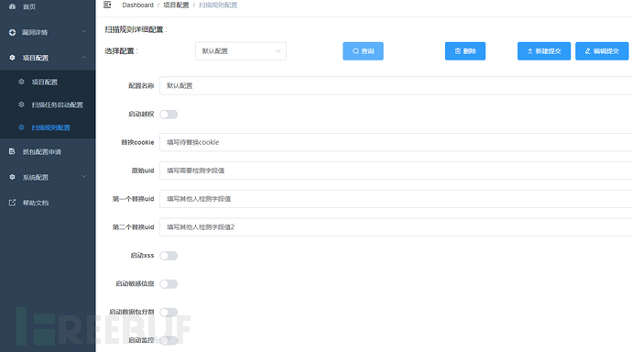Open 帮助文档 external link icon
This screenshot has width=632, height=352.
point(12,203)
